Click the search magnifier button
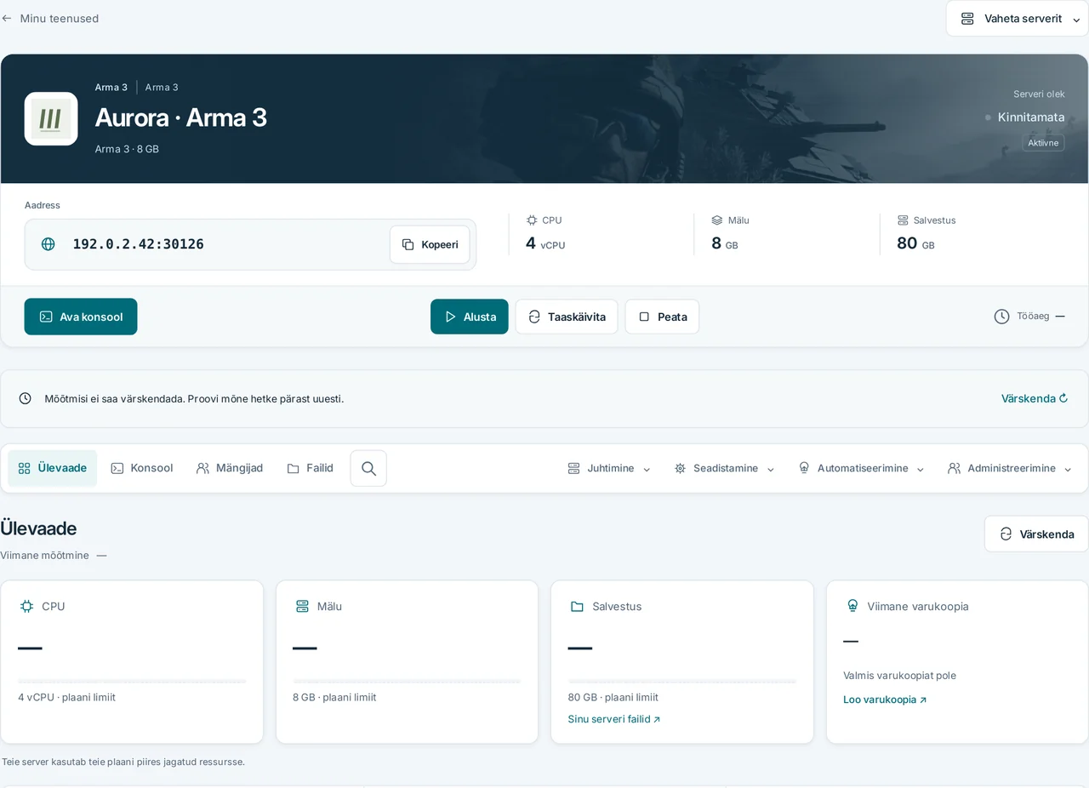Viewport: 1089px width, 788px height. pos(368,468)
